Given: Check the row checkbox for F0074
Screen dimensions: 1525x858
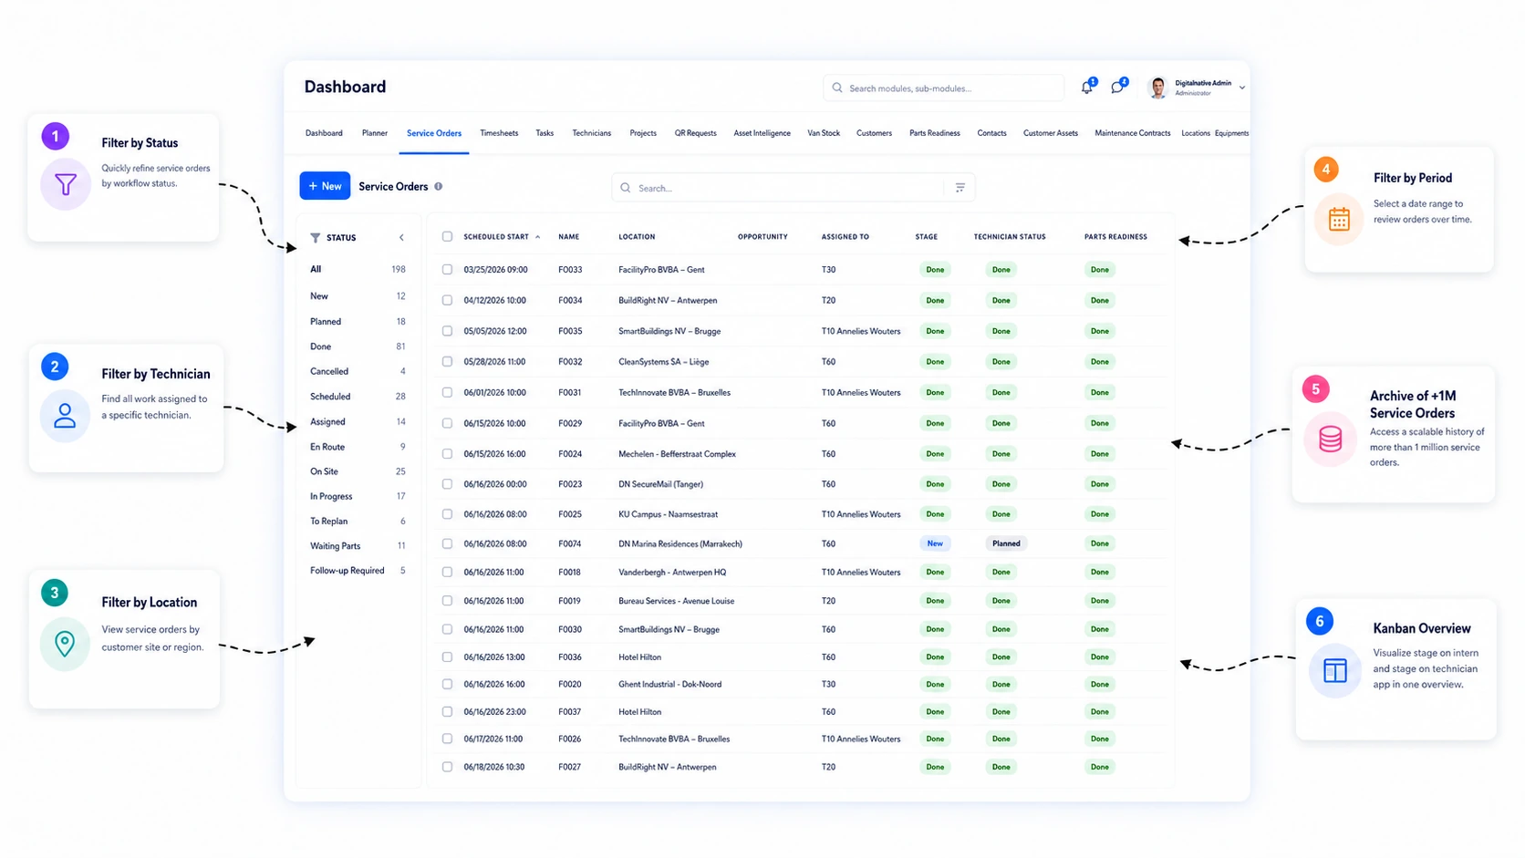Looking at the screenshot, I should (x=447, y=543).
